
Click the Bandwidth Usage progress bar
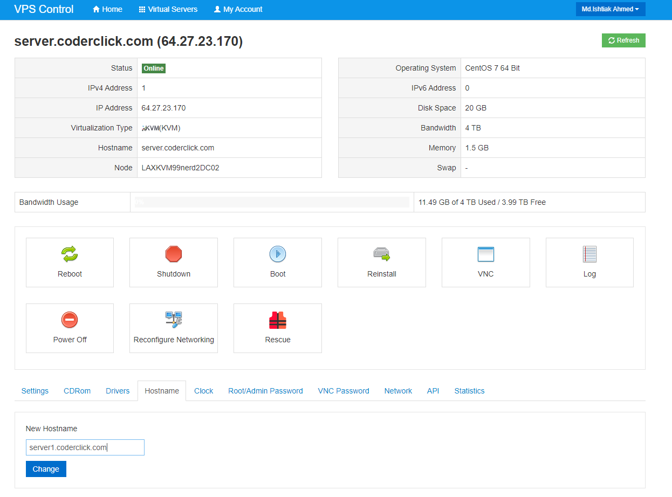272,202
